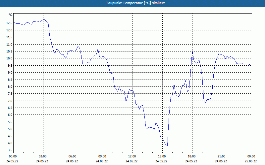Choose the '7,0' y-axis value
The image size is (265, 165).
[10, 101]
